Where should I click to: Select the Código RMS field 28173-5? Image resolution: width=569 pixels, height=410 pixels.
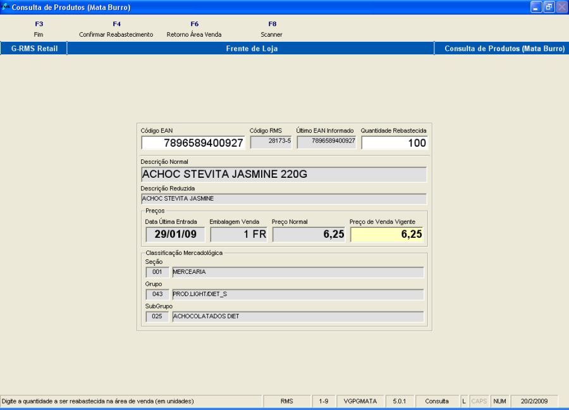(271, 142)
